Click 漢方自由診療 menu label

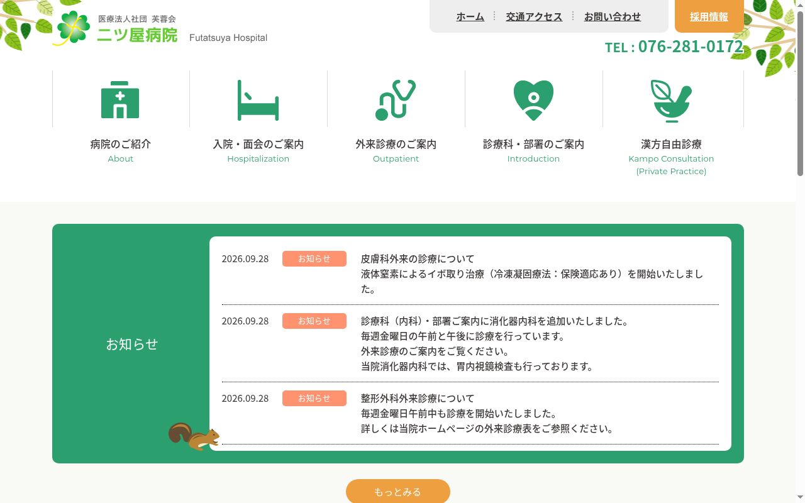point(671,144)
